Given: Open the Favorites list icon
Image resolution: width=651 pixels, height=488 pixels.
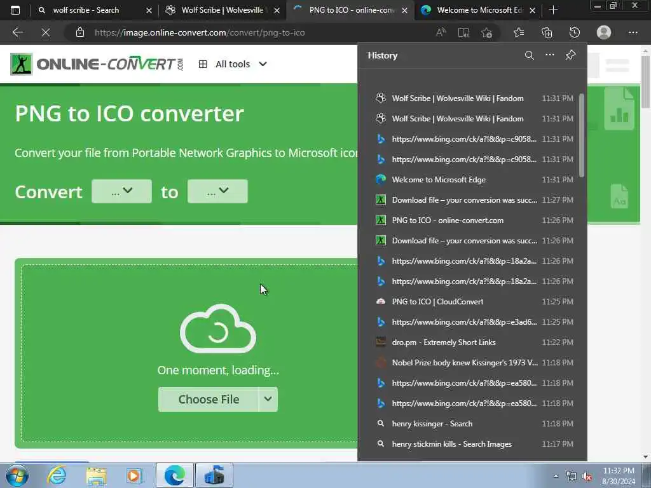Looking at the screenshot, I should point(519,32).
